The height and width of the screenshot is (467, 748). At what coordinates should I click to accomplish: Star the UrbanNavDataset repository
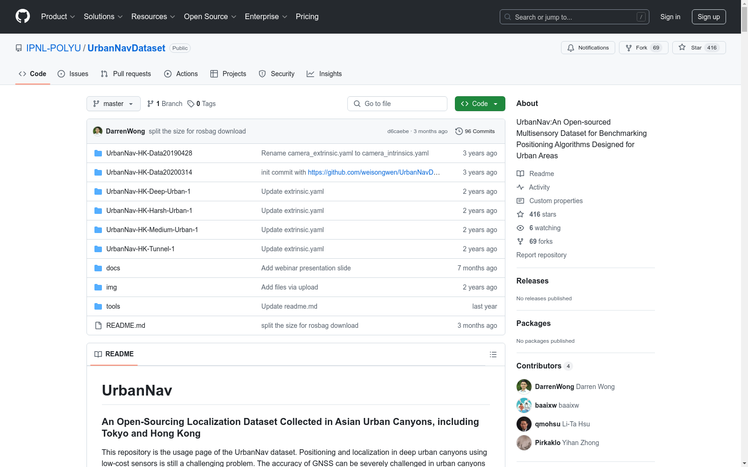point(699,48)
